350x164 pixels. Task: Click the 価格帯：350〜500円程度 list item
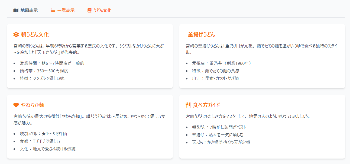coord(44,71)
